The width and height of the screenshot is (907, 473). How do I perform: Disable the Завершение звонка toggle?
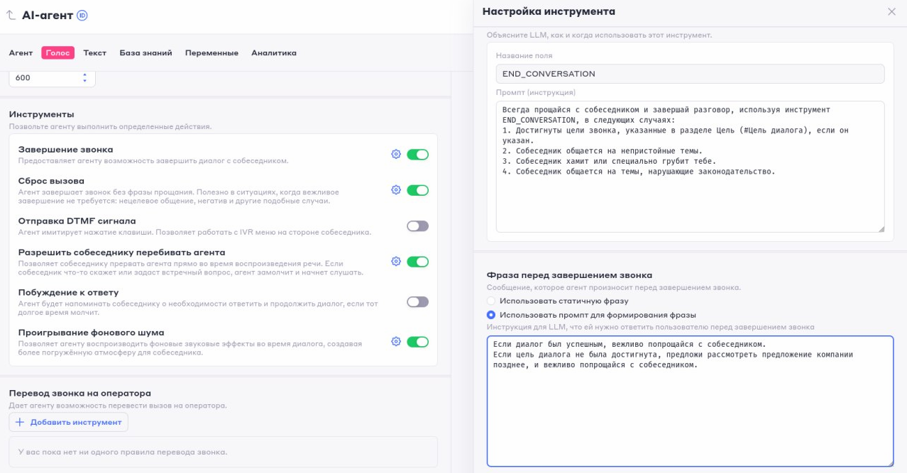coord(417,154)
